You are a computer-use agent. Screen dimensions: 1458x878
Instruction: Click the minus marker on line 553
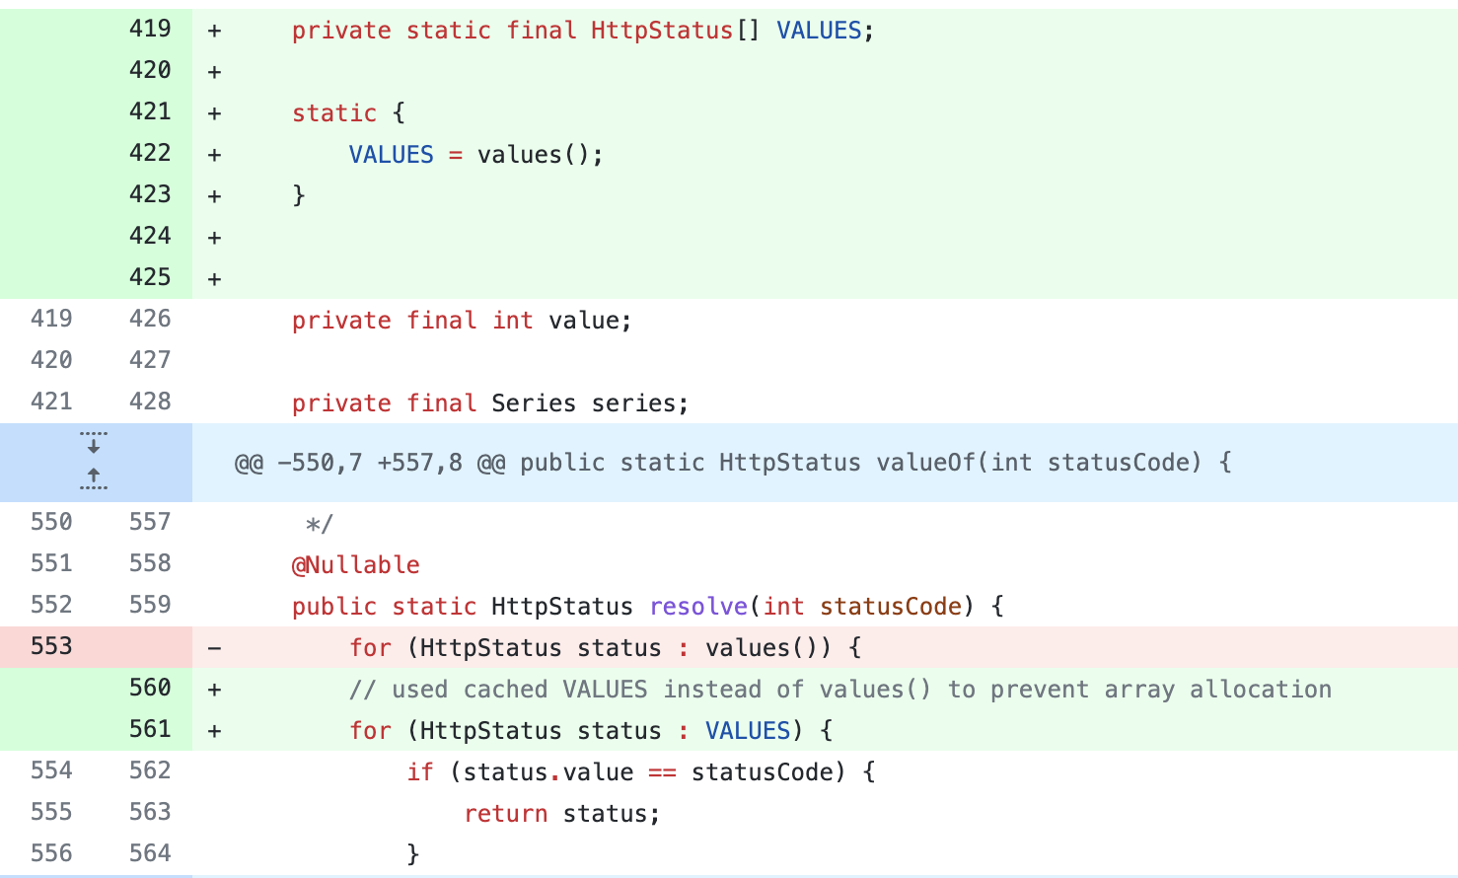(x=214, y=648)
